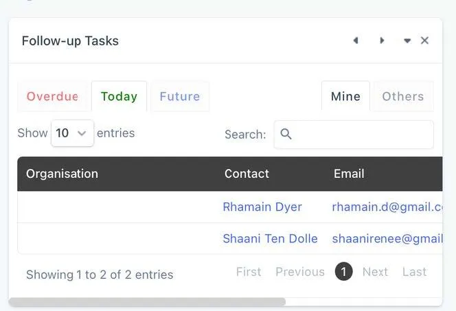
Task: Switch to Others tasks
Action: coord(402,97)
